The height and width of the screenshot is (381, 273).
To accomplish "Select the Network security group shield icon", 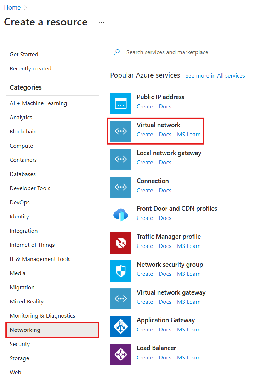I will (120, 271).
